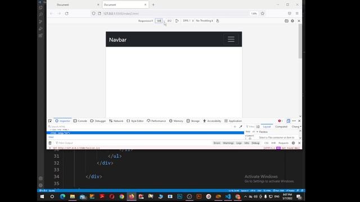Open Photoshop from the taskbar

pos(179,196)
